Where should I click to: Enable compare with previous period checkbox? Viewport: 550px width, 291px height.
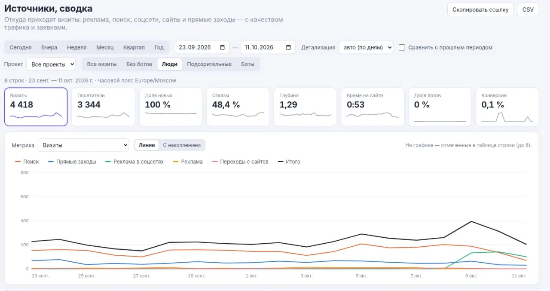pyautogui.click(x=402, y=47)
